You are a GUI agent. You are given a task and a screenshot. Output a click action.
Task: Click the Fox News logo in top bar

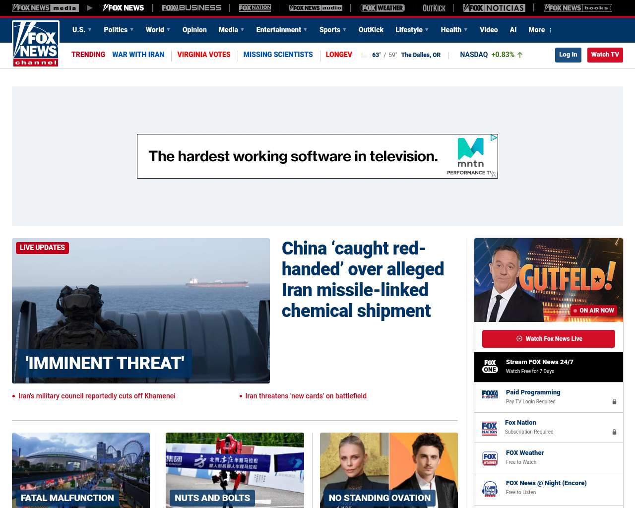124,8
